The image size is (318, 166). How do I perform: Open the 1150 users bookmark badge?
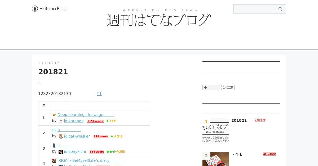(x=95, y=121)
